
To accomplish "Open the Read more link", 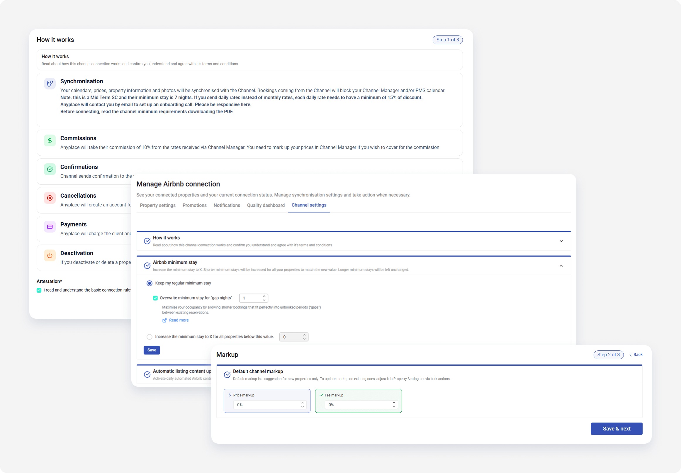I will (x=179, y=320).
